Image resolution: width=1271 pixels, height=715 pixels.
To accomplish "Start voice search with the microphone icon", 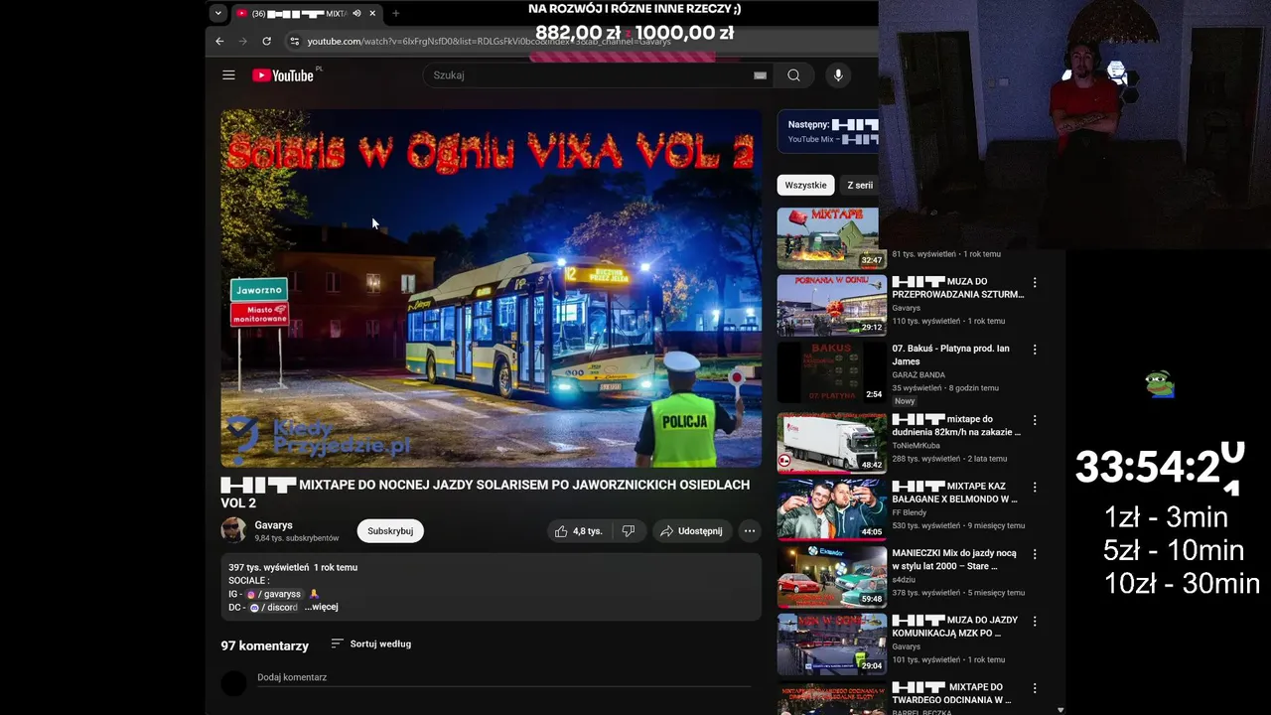I will pos(838,75).
